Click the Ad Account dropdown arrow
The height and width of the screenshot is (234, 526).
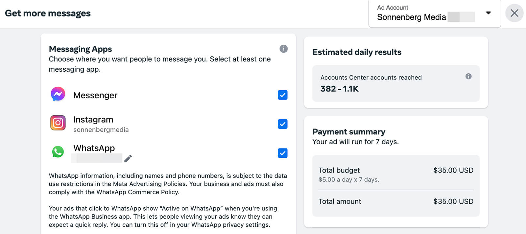click(x=489, y=13)
